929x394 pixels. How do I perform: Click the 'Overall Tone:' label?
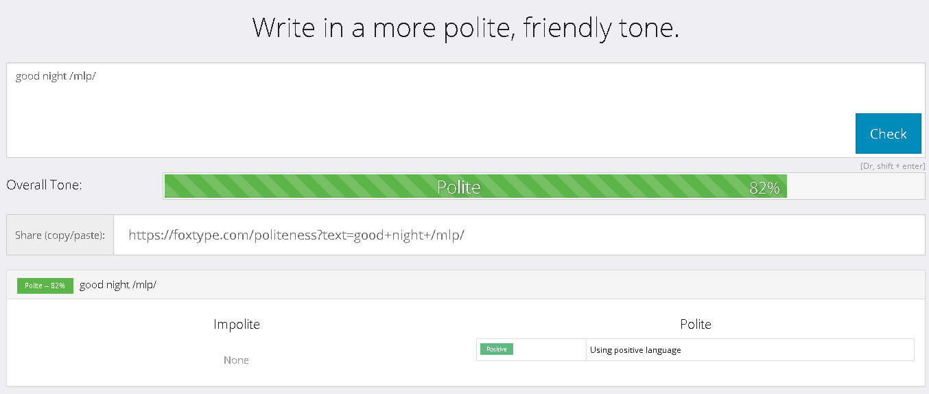click(44, 185)
